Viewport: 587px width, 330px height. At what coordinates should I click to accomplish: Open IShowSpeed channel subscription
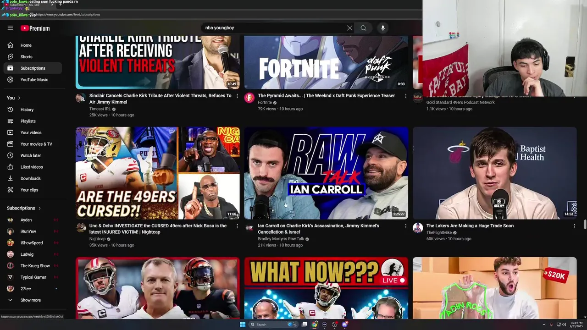pos(33,243)
